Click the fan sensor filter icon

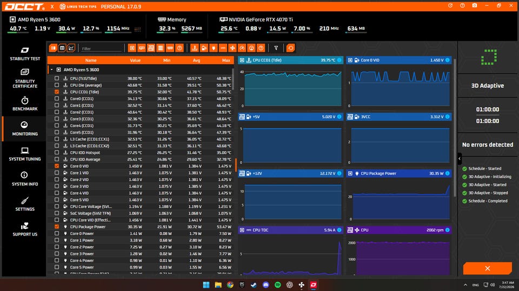tap(232, 48)
